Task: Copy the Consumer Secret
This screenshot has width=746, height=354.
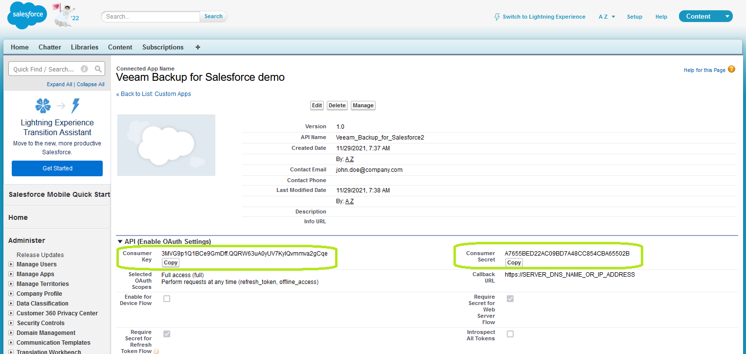Action: click(514, 262)
